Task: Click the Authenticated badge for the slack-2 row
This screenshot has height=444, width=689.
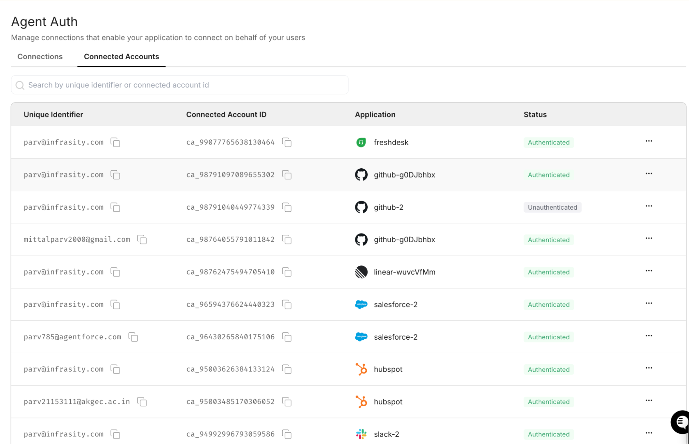Action: (548, 434)
